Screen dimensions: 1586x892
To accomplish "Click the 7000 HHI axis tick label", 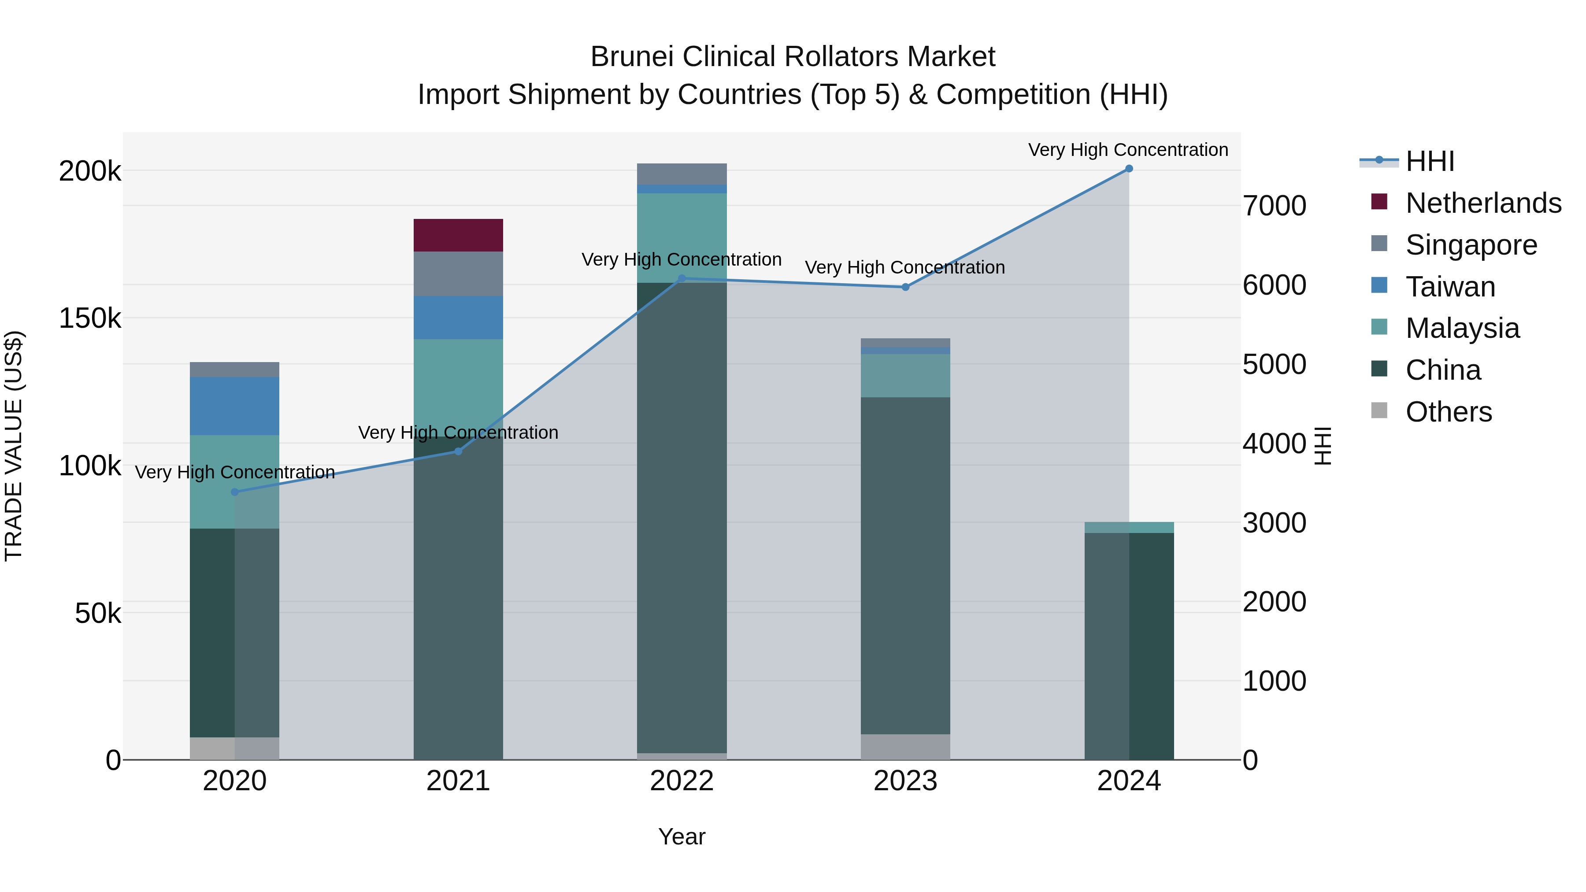I will [x=1275, y=206].
